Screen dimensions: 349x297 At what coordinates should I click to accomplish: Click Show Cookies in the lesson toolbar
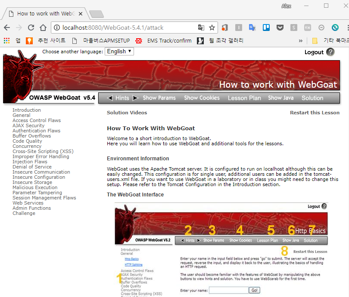pos(202,98)
